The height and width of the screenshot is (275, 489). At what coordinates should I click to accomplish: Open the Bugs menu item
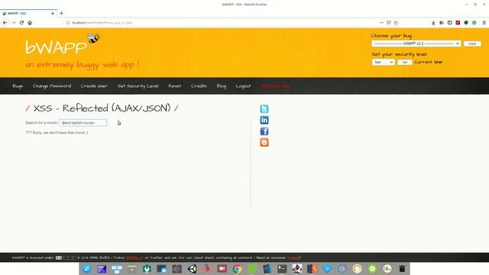(18, 86)
